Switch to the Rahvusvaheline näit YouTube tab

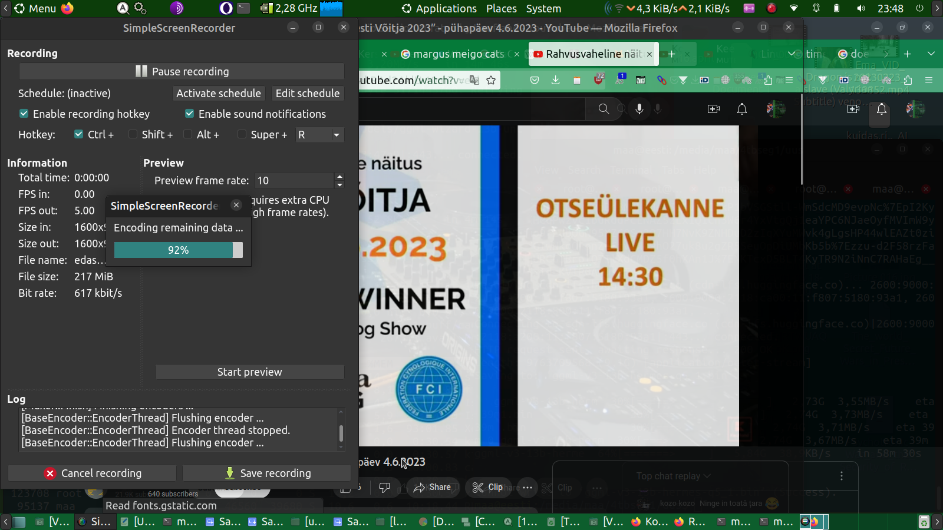593,54
